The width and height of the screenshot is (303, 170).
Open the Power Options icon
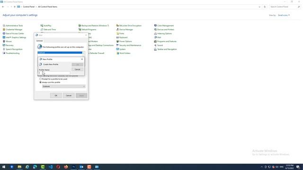117,42
